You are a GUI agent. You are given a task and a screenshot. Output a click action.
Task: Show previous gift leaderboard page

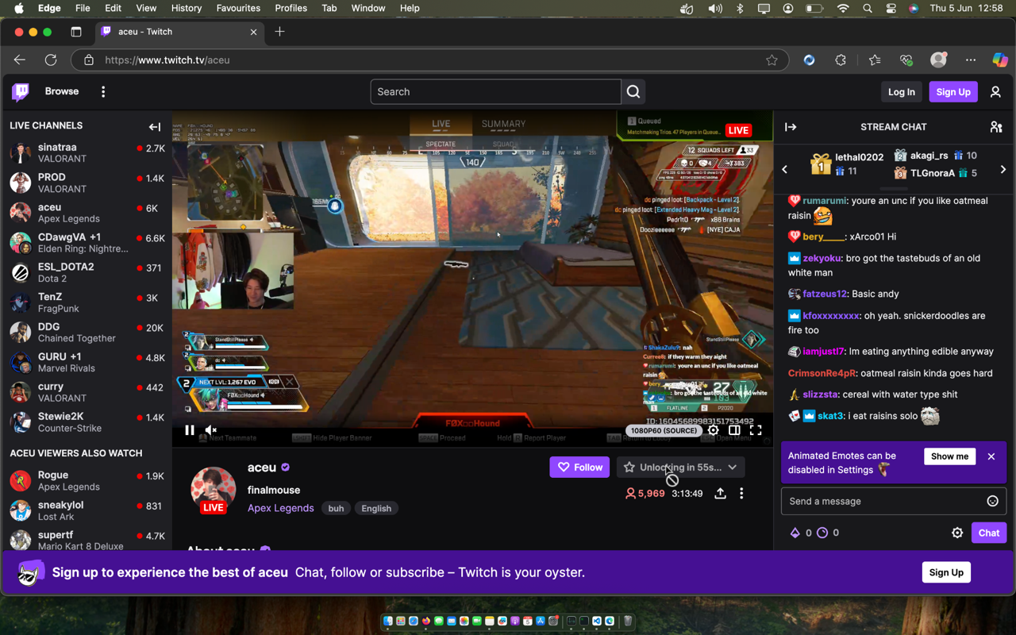(x=785, y=169)
